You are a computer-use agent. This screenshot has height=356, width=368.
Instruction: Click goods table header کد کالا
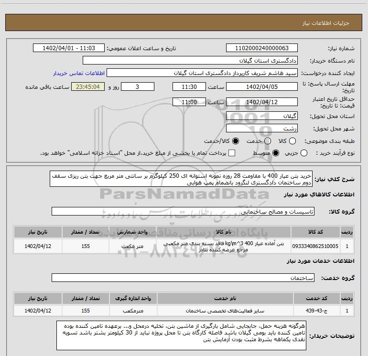click(x=315, y=232)
